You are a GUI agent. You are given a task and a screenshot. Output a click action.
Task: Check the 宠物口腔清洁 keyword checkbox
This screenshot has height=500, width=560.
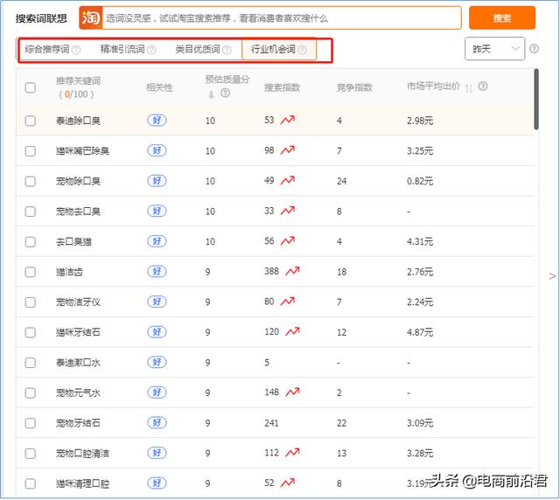(31, 454)
